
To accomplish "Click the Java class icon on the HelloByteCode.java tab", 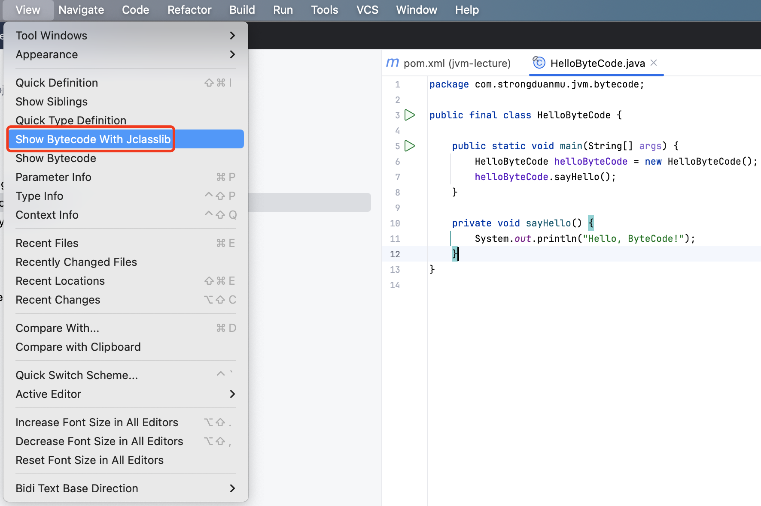I will (x=539, y=63).
